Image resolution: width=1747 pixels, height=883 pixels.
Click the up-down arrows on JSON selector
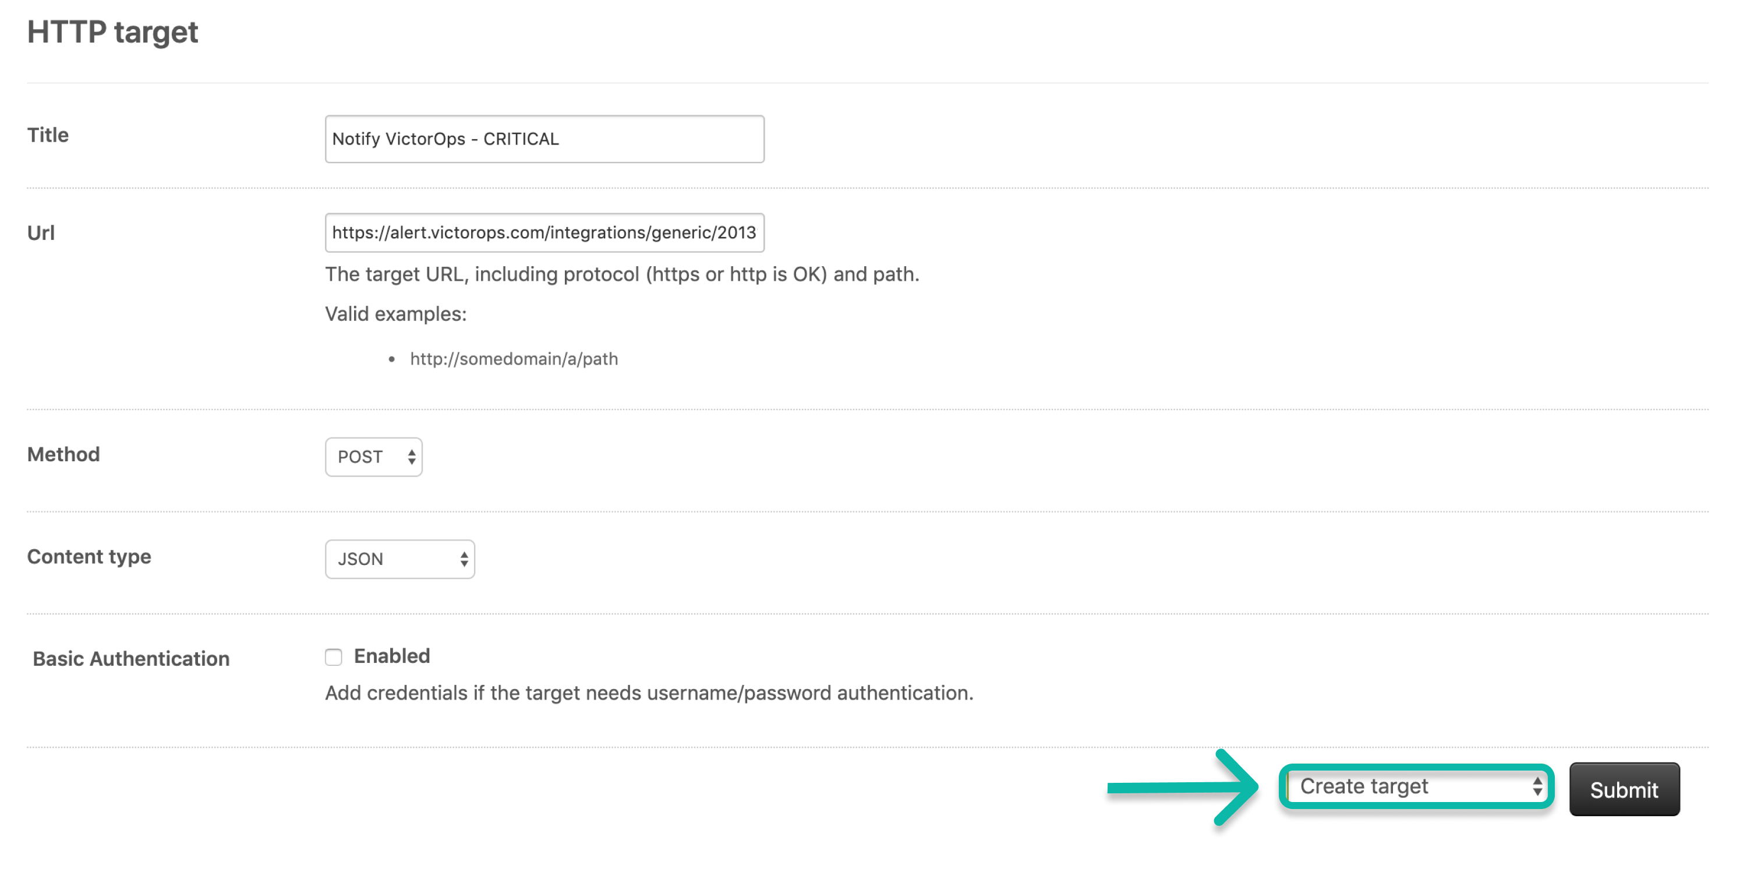[x=464, y=560]
